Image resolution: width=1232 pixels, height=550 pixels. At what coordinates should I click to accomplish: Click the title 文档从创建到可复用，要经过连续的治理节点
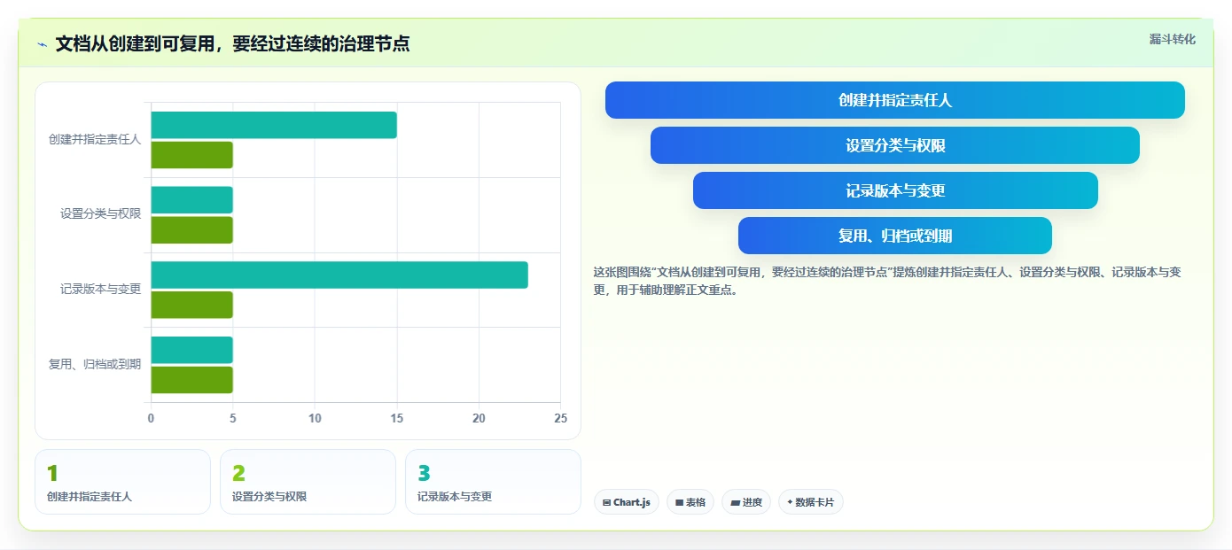coord(232,43)
